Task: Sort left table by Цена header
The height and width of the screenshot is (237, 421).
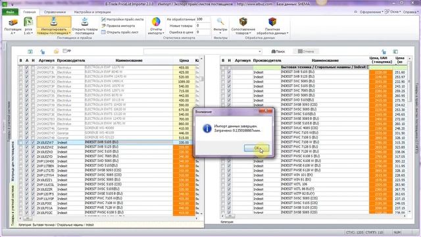Action: click(x=184, y=61)
